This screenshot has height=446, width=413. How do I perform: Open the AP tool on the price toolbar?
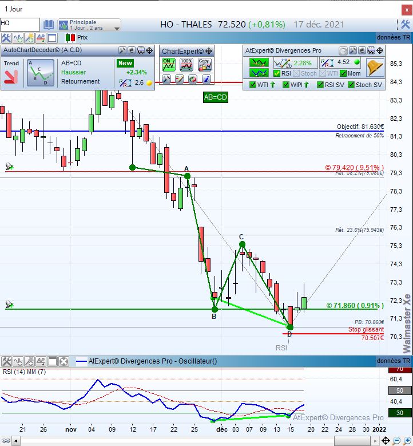click(x=41, y=38)
